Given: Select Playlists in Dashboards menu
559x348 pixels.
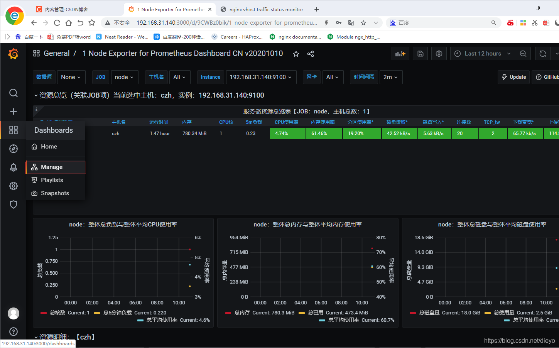Looking at the screenshot, I should pyautogui.click(x=56, y=180).
